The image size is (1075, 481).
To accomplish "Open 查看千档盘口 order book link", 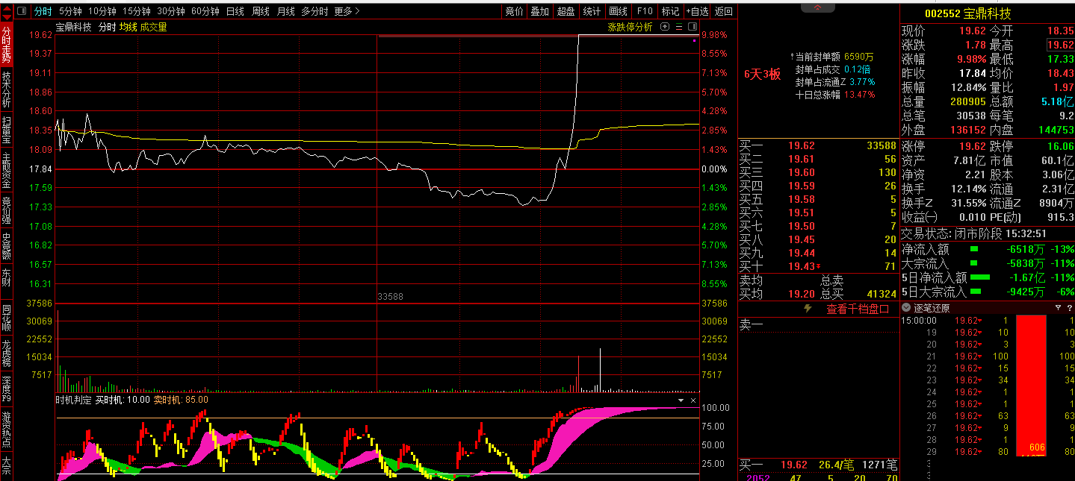I will click(858, 309).
